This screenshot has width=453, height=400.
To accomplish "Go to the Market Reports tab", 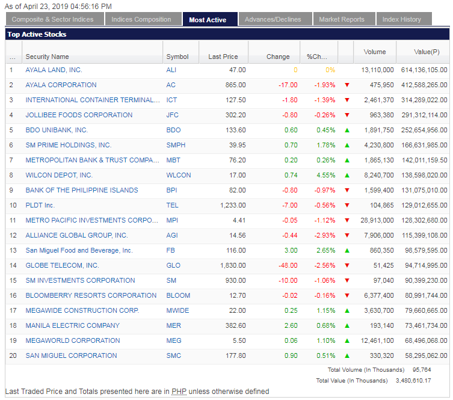I will click(342, 19).
